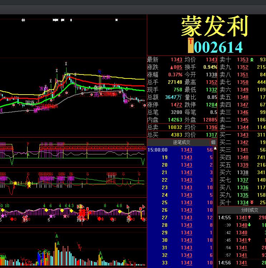The height and width of the screenshot is (268, 266).
Task: Click the 最低 value 1332
Action: [x=211, y=90]
